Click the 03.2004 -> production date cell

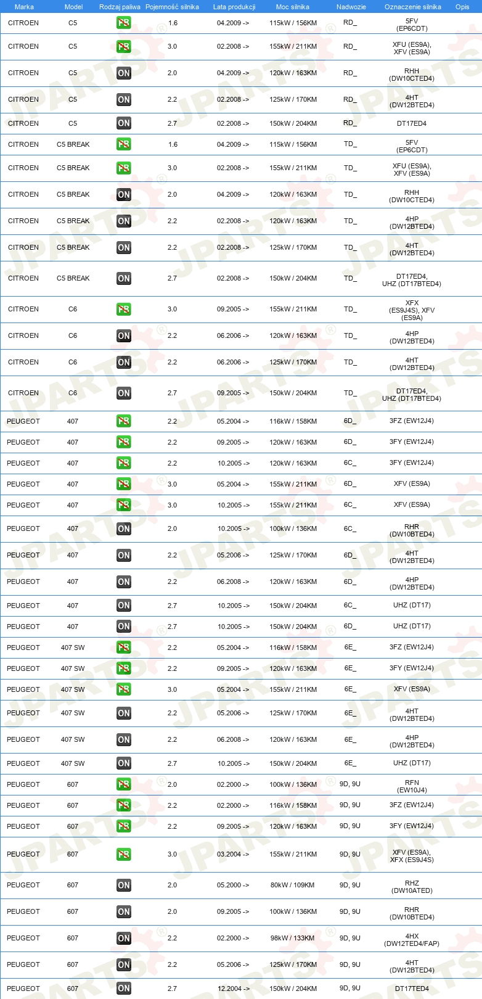pos(233,854)
